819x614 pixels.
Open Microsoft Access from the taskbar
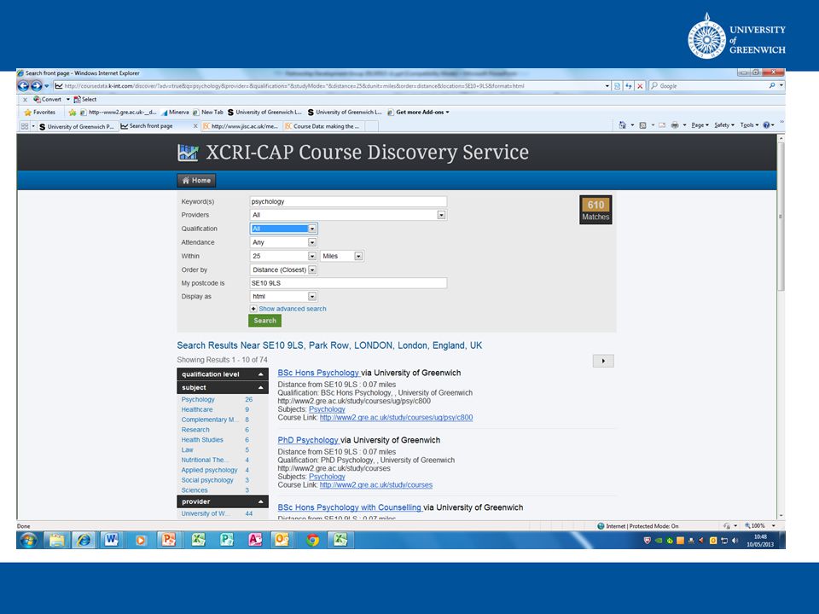(x=255, y=540)
